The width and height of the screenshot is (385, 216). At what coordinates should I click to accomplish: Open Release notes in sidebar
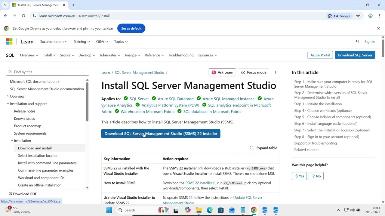point(25,111)
